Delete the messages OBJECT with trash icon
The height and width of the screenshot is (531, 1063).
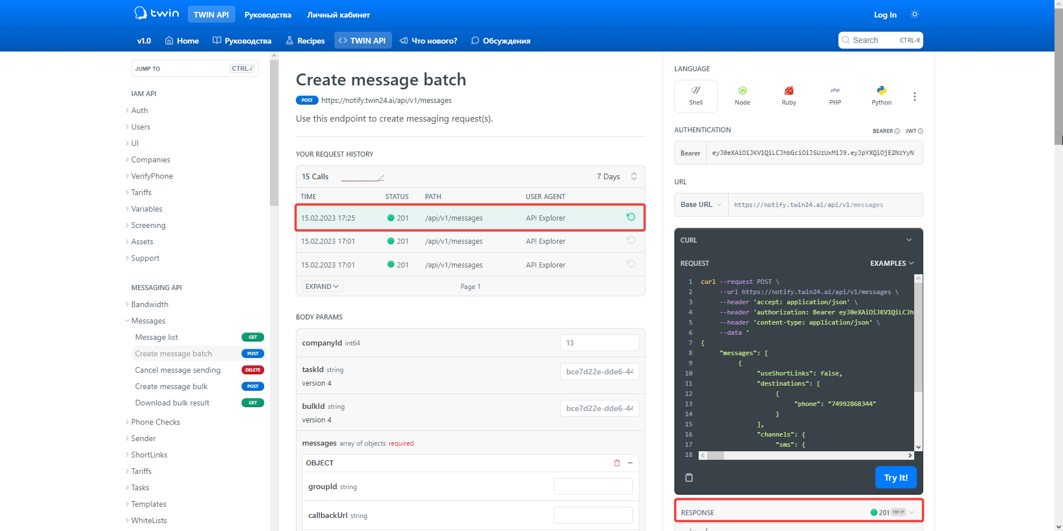[617, 463]
